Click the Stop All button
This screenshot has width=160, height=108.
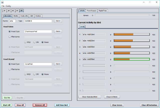(x=20, y=105)
